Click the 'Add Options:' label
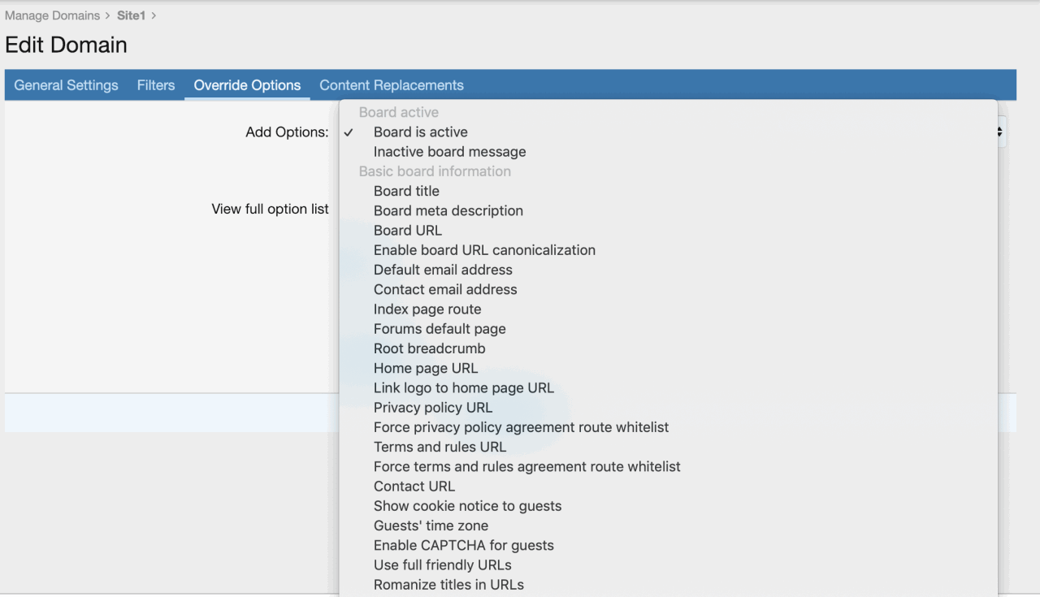Screen dimensions: 1040x597 tap(287, 132)
